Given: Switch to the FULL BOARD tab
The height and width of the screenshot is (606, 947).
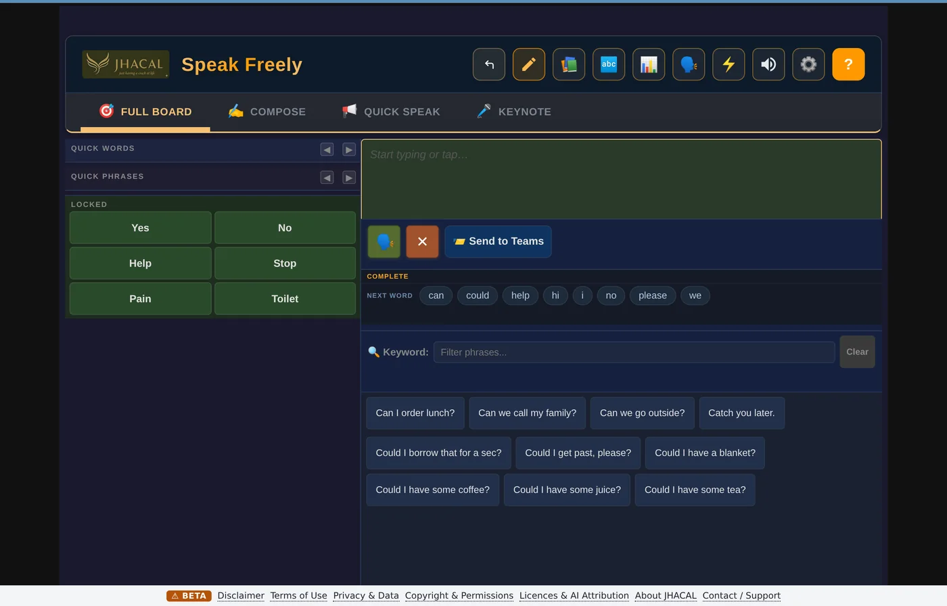Looking at the screenshot, I should pyautogui.click(x=145, y=112).
